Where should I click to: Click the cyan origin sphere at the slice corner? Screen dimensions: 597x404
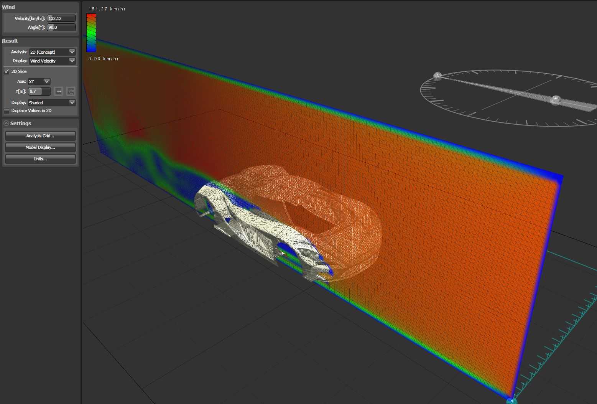(511, 401)
